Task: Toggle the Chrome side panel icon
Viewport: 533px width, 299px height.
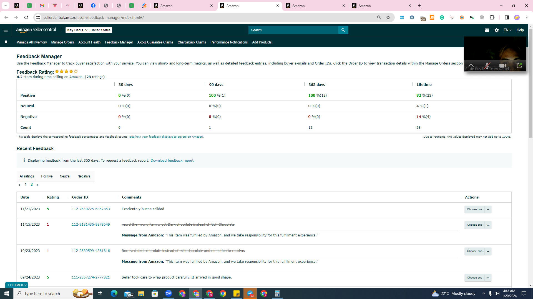Action: click(x=507, y=17)
